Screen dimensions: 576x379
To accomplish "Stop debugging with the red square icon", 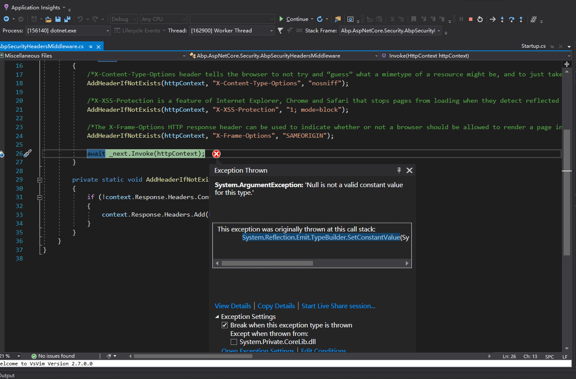I will (471, 19).
